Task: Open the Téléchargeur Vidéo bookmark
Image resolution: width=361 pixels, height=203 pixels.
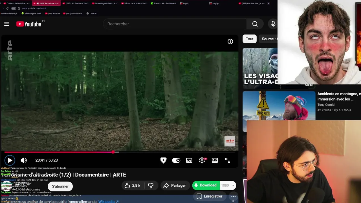Action: (x=32, y=14)
